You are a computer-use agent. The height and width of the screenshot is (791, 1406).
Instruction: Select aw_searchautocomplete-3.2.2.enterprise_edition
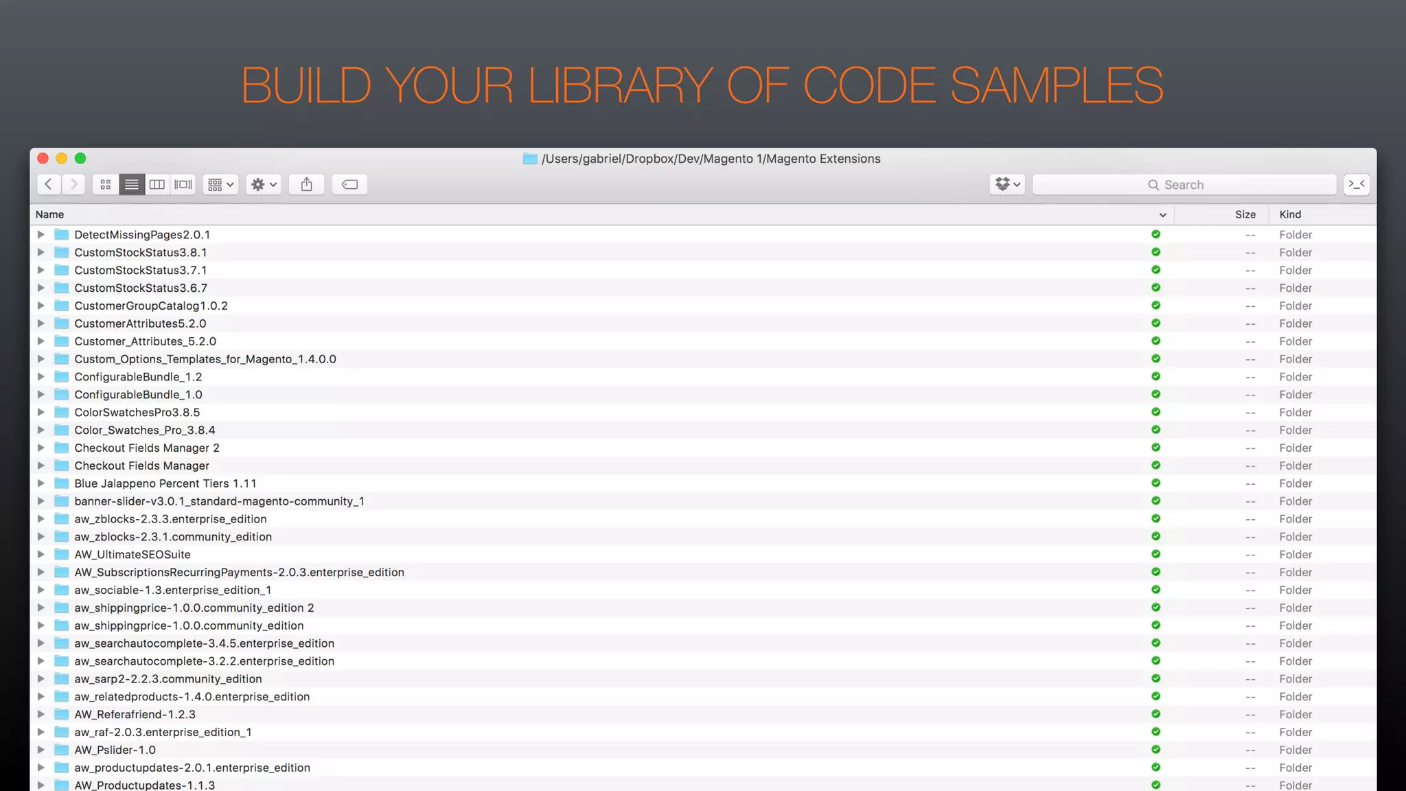pyautogui.click(x=205, y=661)
